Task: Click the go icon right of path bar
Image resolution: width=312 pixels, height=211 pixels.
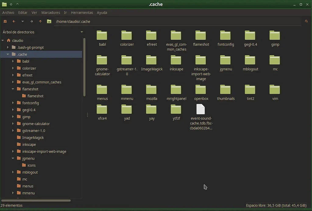Action: coord(306,21)
